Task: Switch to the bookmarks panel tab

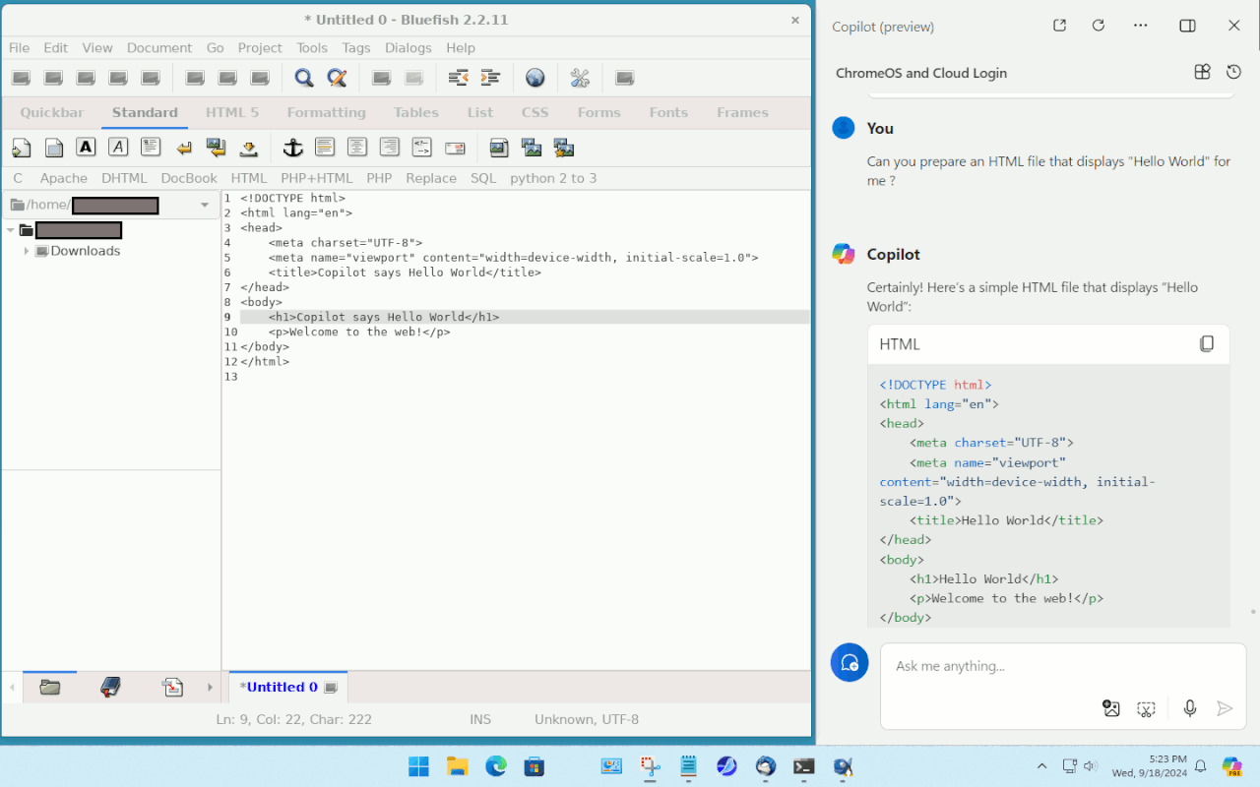Action: (x=110, y=688)
